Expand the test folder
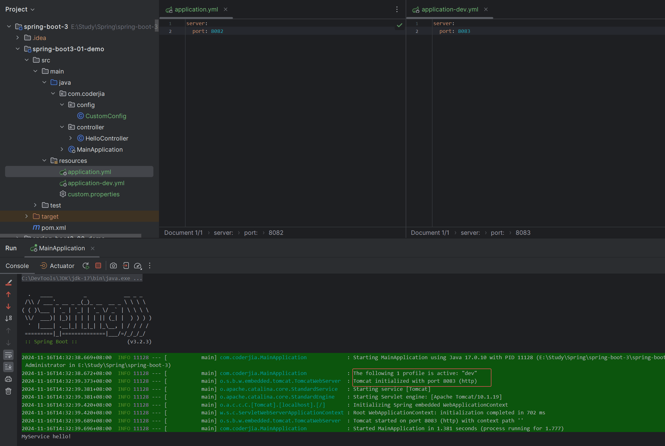 [35, 205]
